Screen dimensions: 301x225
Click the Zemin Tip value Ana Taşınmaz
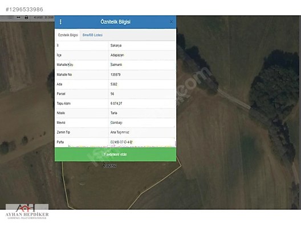120,132
